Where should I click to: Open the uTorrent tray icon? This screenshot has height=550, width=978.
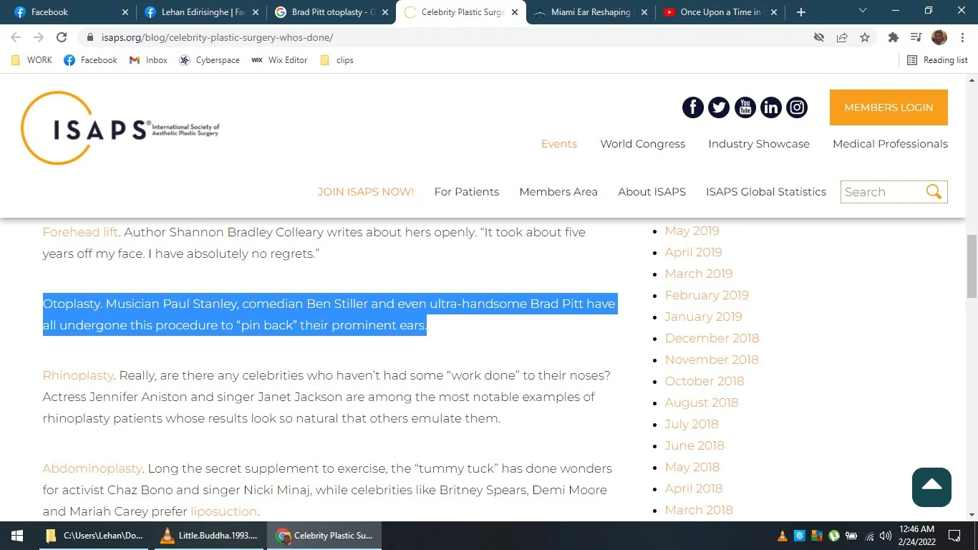834,536
